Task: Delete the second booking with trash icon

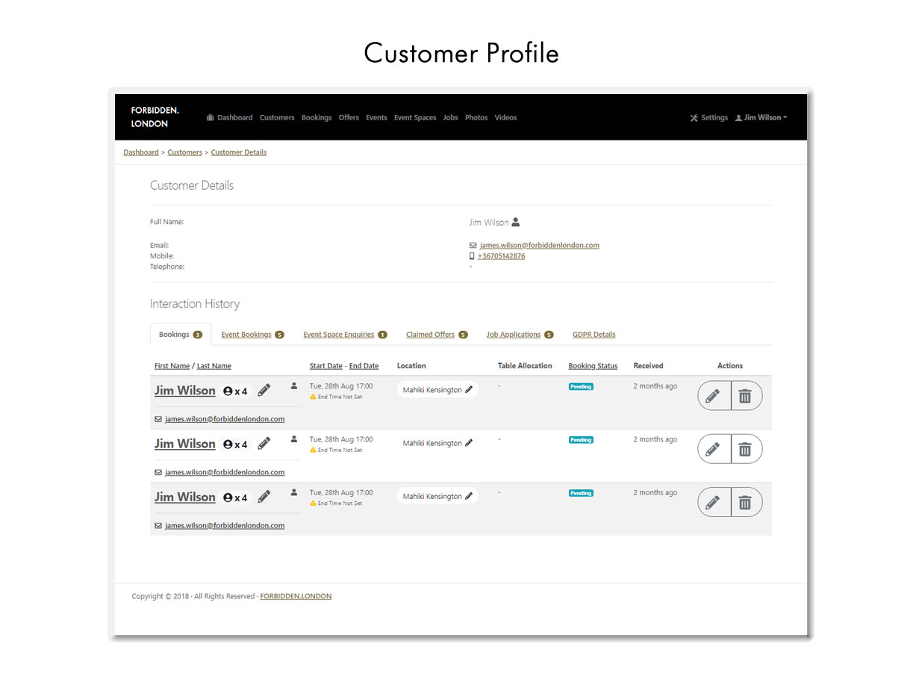Action: [x=746, y=449]
